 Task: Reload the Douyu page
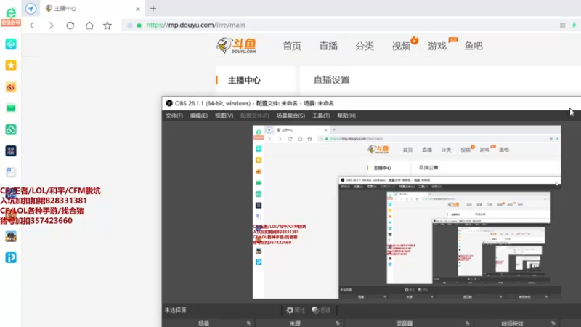tap(70, 25)
